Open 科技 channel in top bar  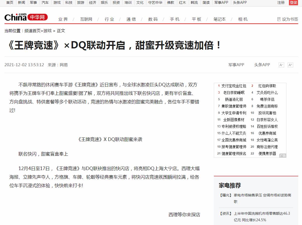pos(69,3)
